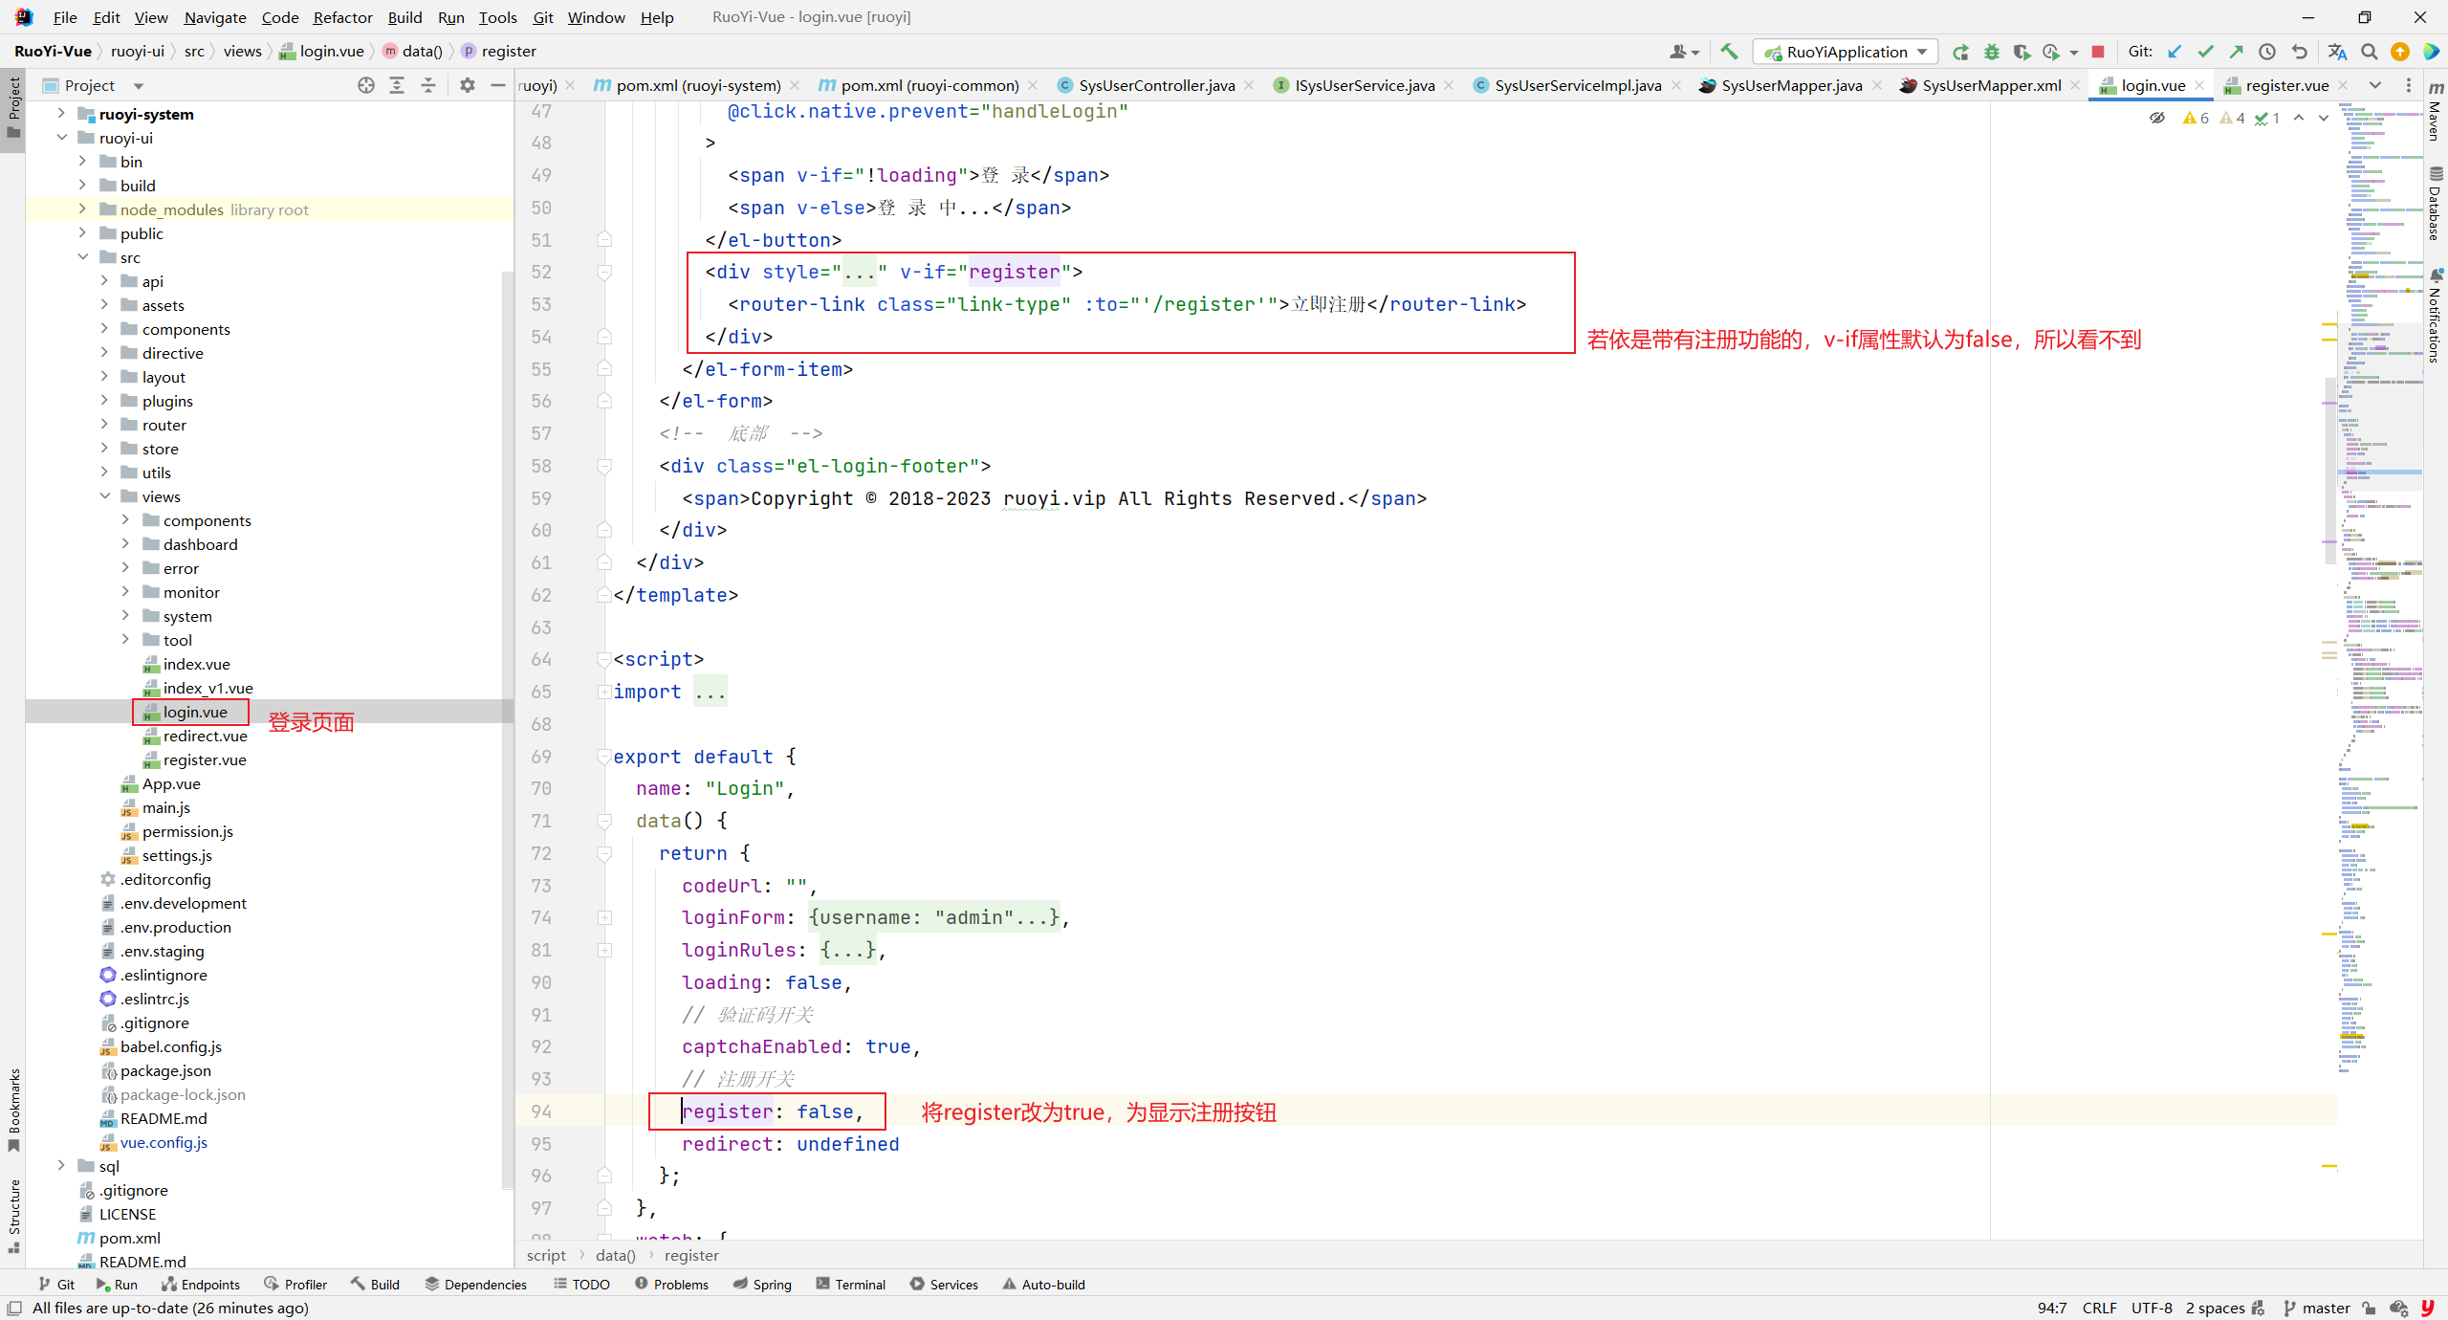Select register.vue in the project tree
The height and width of the screenshot is (1320, 2448).
point(205,759)
